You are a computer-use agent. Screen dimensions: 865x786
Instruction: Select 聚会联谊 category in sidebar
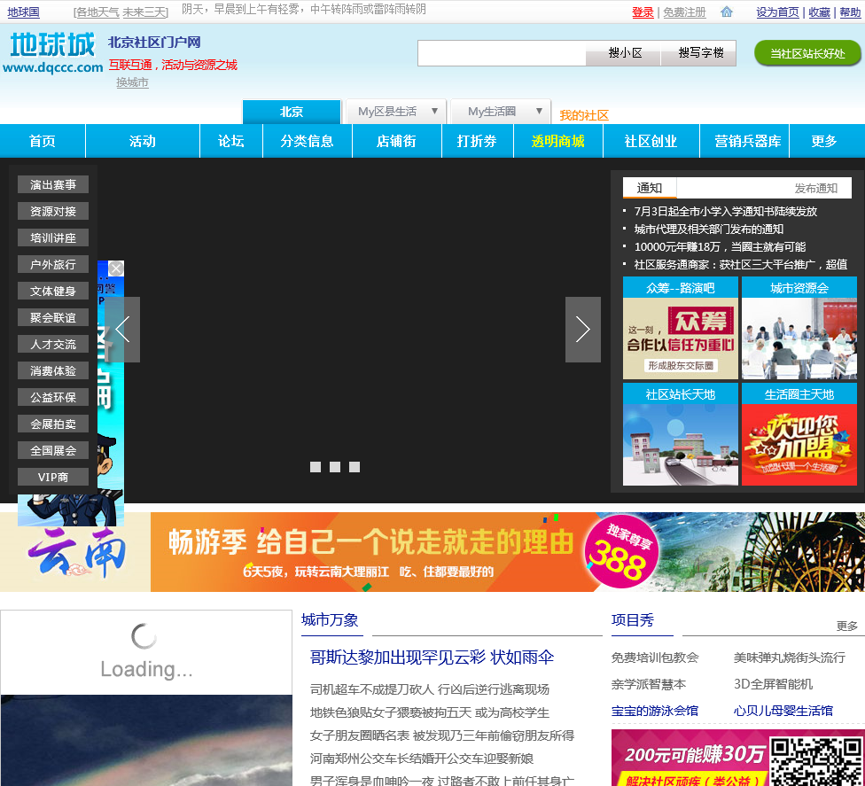point(53,318)
